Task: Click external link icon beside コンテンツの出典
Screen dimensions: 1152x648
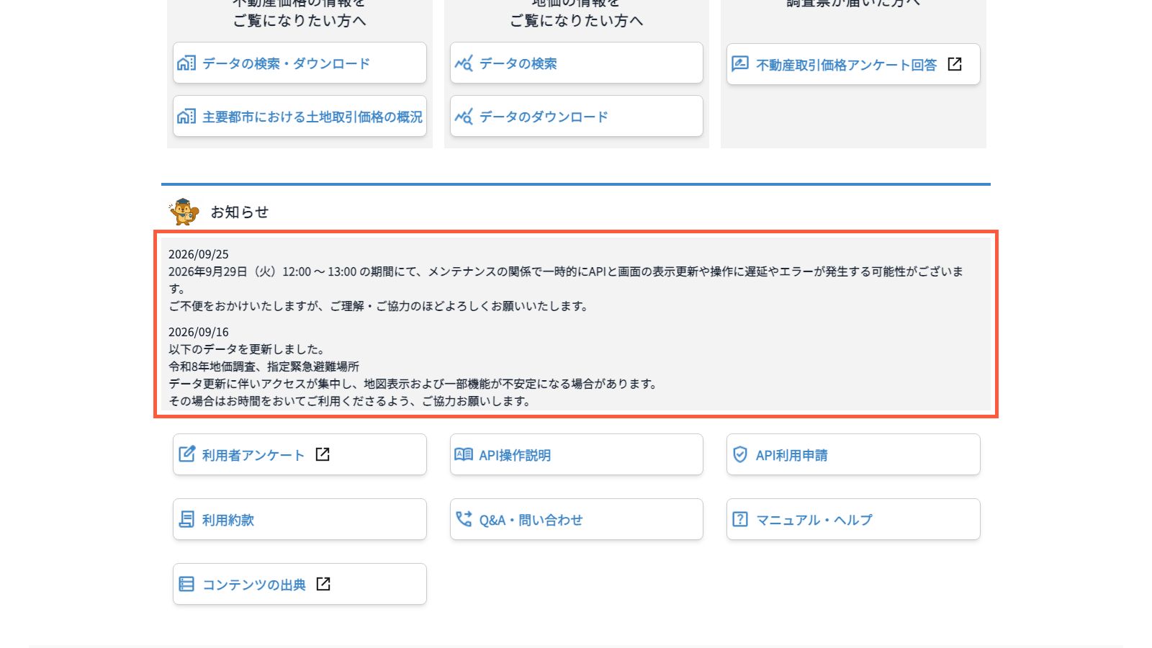Action: click(323, 584)
